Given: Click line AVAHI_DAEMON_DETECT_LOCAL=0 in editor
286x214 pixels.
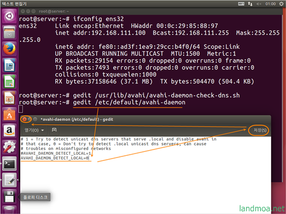Looking at the screenshot, I should click(55, 158).
